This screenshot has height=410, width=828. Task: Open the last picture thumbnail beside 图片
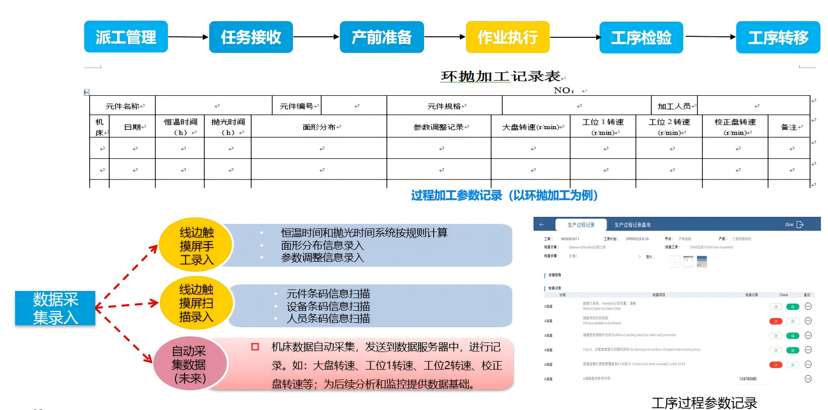click(701, 261)
